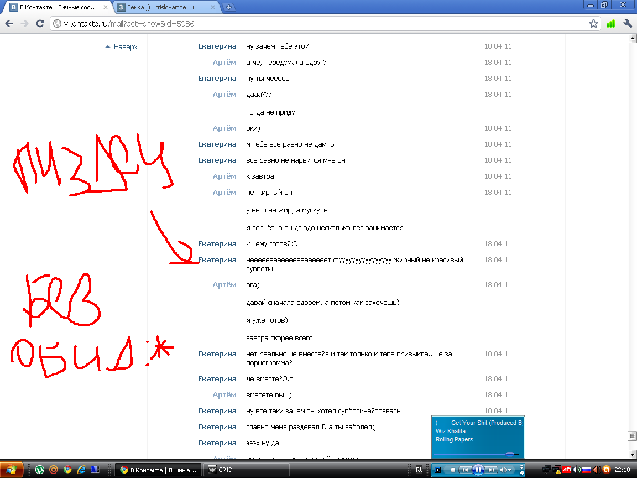Click Артём next to 'вмесете бы ;)'
This screenshot has width=637, height=478.
(224, 394)
